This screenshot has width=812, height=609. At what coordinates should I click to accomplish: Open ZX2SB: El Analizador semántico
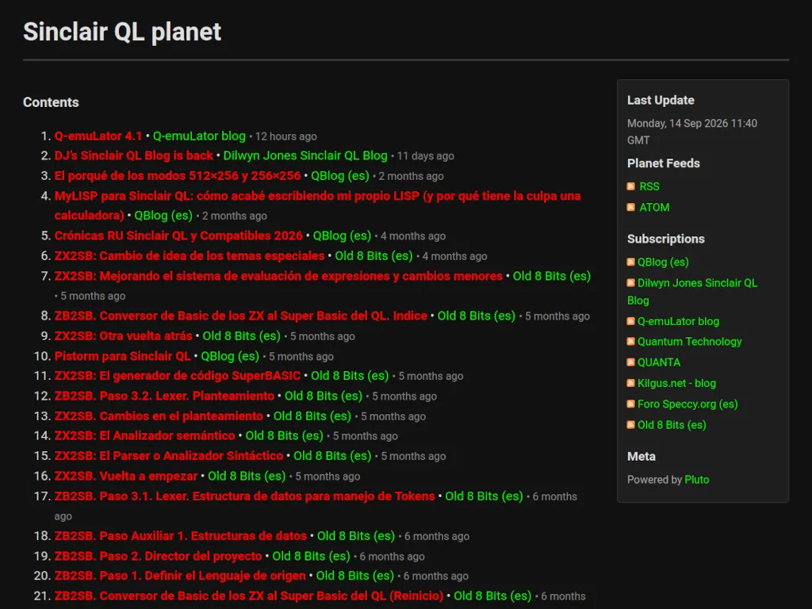click(144, 436)
